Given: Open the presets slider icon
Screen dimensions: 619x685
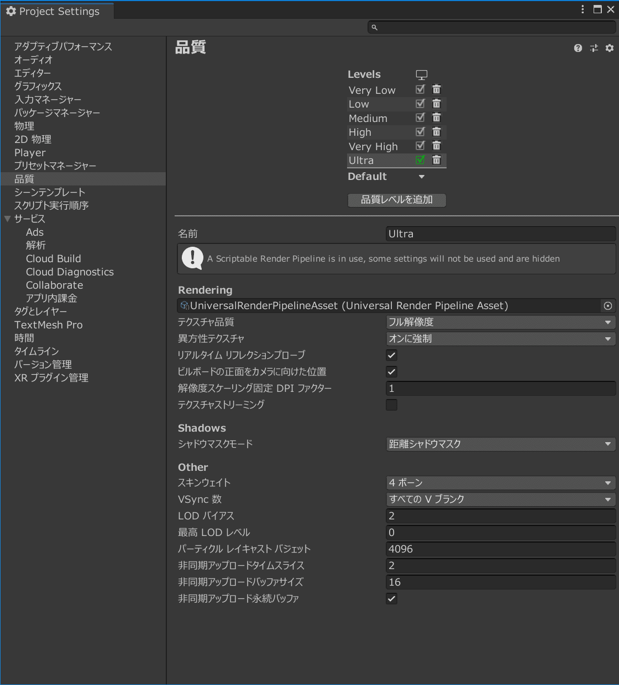Looking at the screenshot, I should click(594, 48).
